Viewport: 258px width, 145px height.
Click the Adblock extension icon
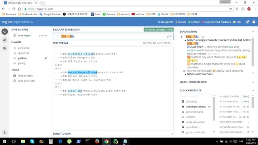[249, 9]
